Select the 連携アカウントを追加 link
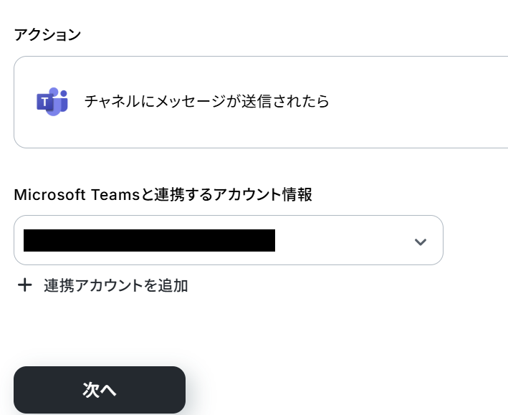508x415 pixels. [x=102, y=285]
